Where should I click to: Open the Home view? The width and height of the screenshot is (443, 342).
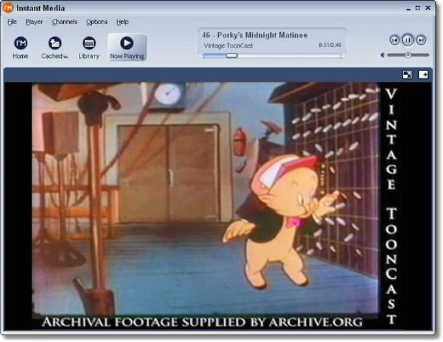(20, 48)
